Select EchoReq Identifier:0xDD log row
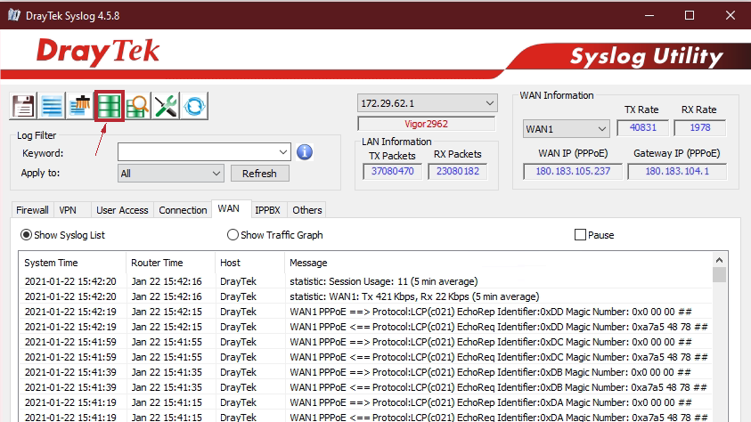751x422 pixels. pos(366,327)
